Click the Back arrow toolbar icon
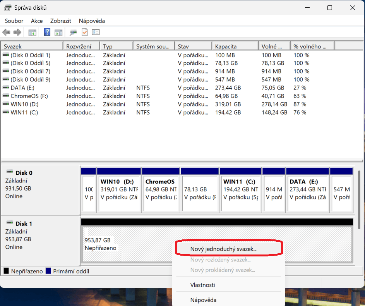This screenshot has height=306, width=365. tap(6, 33)
